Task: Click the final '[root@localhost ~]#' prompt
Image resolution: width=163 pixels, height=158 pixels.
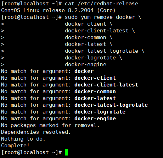Action: (x=32, y=152)
